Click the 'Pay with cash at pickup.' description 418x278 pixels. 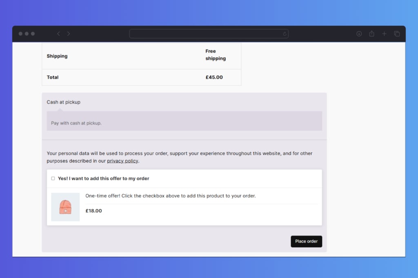pyautogui.click(x=76, y=123)
